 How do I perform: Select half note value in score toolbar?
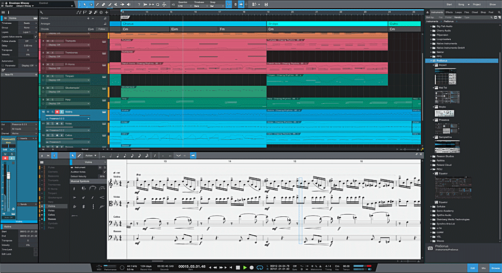pos(111,155)
